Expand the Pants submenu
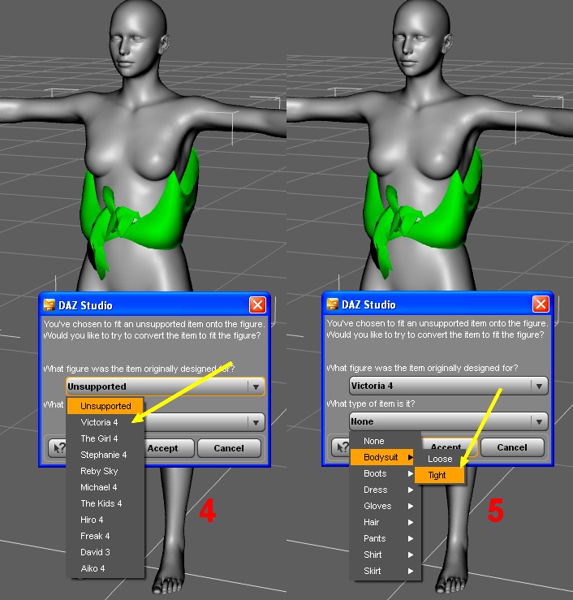The image size is (573, 600). pyautogui.click(x=386, y=538)
